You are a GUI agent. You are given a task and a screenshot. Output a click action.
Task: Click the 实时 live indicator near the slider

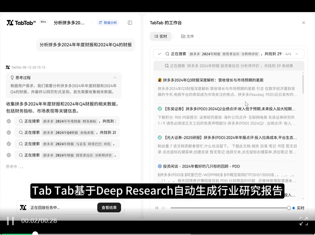click(298, 208)
